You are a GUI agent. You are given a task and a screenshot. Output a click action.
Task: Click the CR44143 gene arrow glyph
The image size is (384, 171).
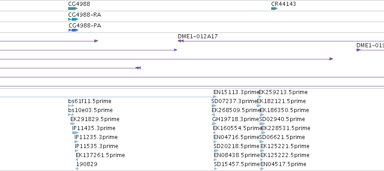tap(274, 9)
